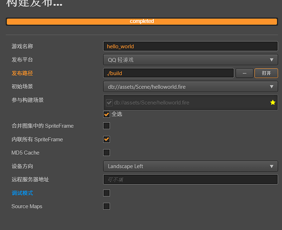Click the orange completed progress bar
Image resolution: width=282 pixels, height=230 pixels.
[x=141, y=21]
